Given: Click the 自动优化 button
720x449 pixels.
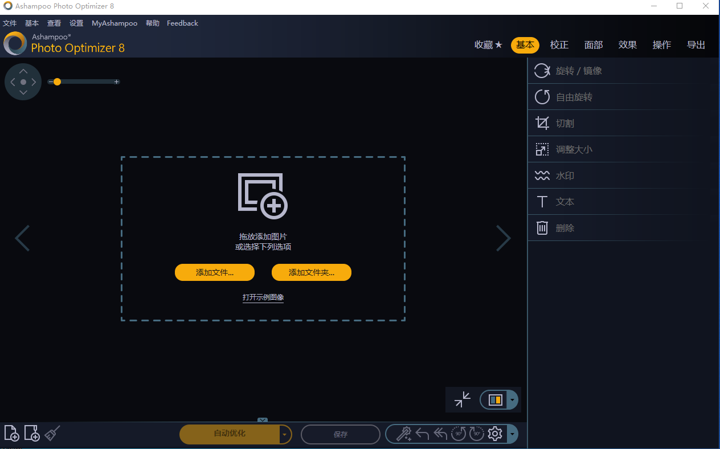Looking at the screenshot, I should (230, 434).
